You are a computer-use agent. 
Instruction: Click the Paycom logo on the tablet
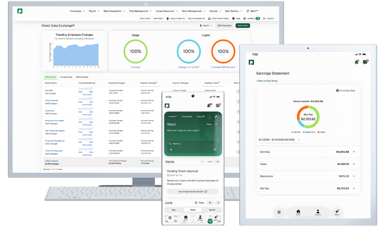coord(251,62)
